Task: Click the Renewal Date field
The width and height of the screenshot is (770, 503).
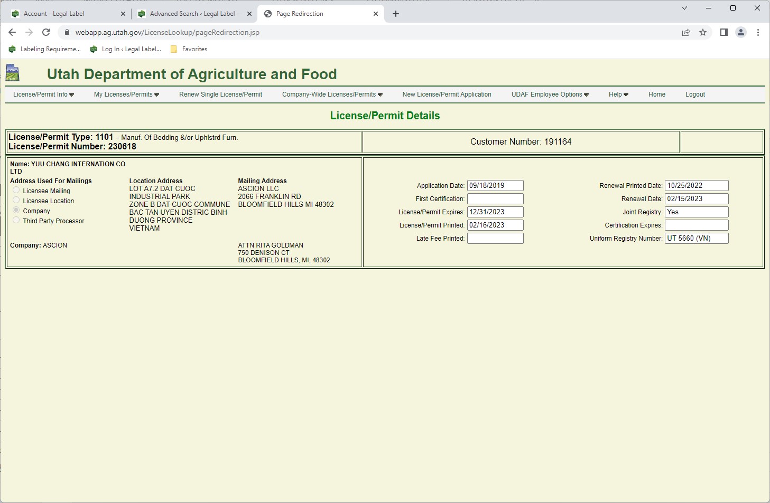Action: (697, 199)
